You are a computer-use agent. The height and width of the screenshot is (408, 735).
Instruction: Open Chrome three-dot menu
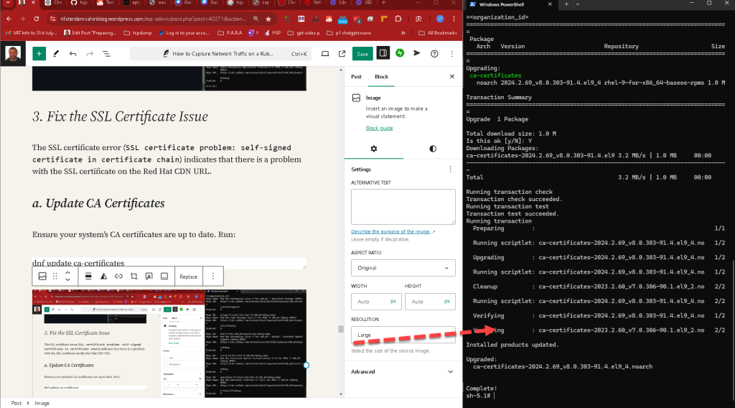point(454,19)
